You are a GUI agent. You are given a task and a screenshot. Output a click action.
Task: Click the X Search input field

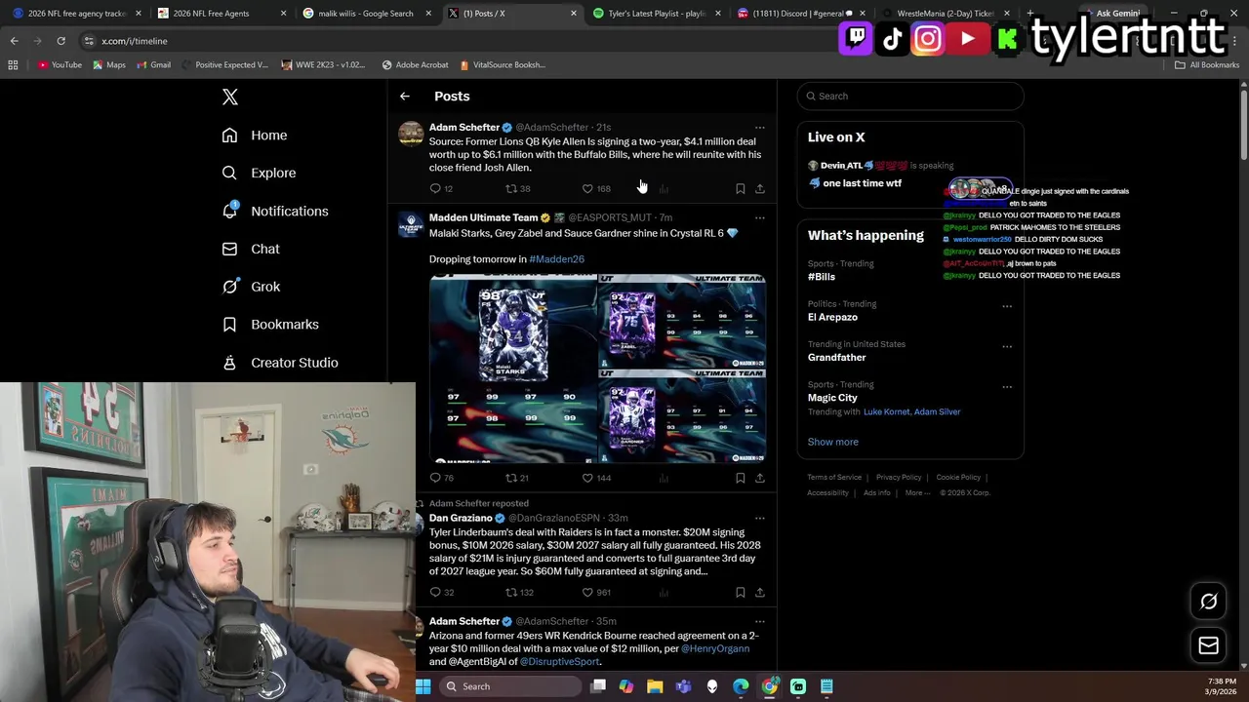pyautogui.click(x=910, y=96)
